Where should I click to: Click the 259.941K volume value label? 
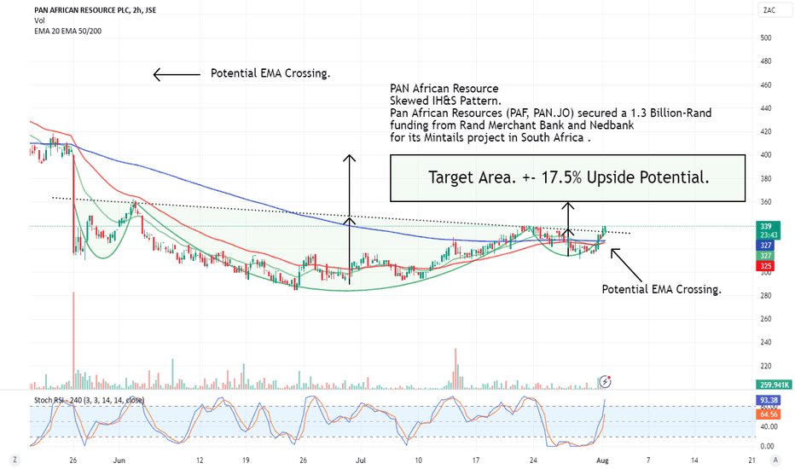coord(774,385)
